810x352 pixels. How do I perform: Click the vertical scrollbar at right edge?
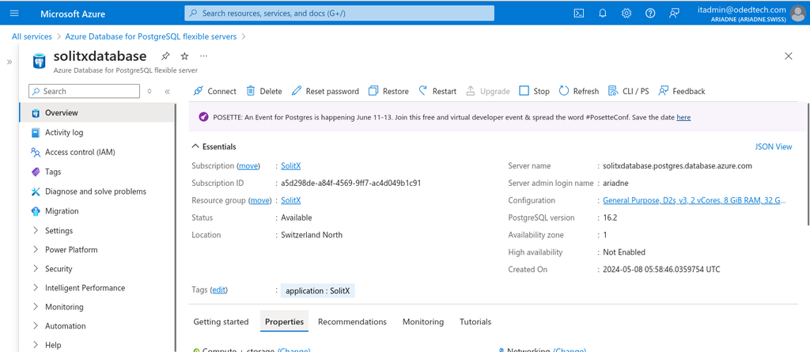coord(808,165)
